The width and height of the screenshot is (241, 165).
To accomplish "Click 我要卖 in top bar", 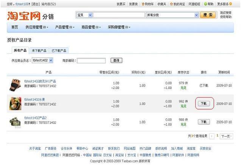I will tap(133, 4).
